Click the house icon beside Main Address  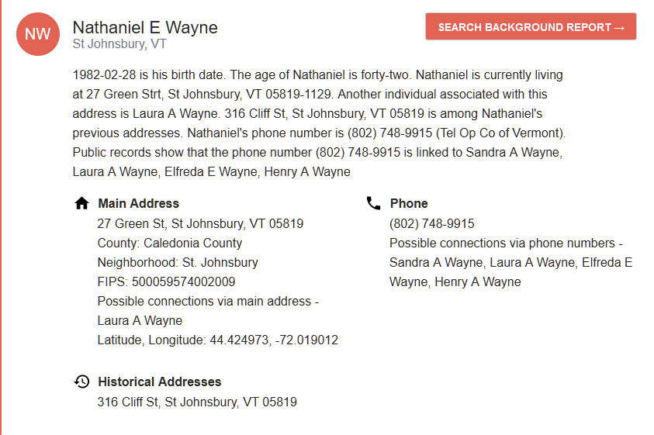point(81,203)
